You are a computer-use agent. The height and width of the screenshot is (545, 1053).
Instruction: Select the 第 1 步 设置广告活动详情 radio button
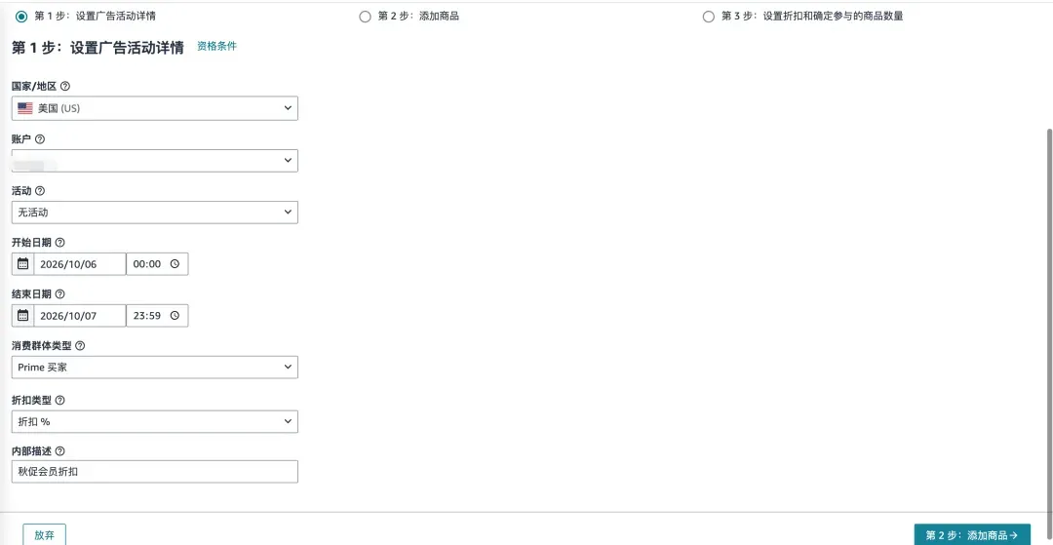point(21,16)
